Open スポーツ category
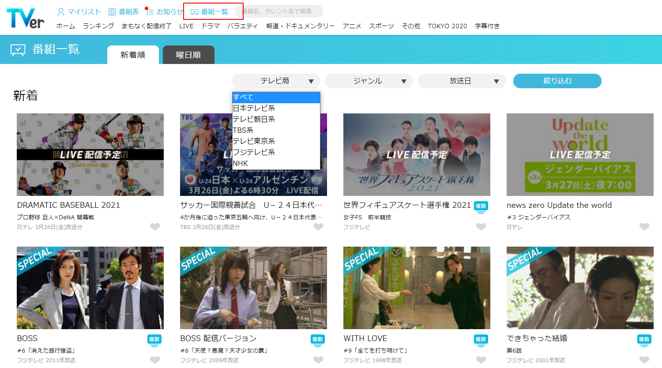662x368 pixels. (x=381, y=26)
